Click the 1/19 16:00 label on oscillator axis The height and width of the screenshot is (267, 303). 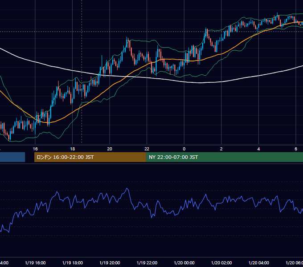point(35,263)
